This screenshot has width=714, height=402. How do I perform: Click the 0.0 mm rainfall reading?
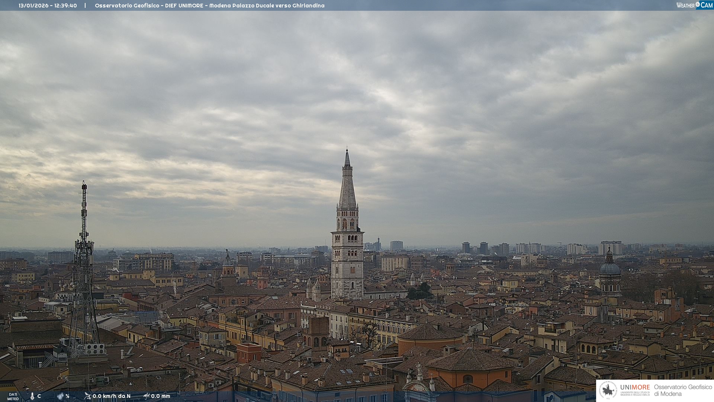click(161, 396)
